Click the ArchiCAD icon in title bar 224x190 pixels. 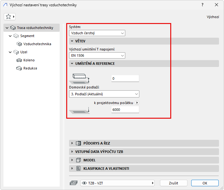click(x=5, y=5)
